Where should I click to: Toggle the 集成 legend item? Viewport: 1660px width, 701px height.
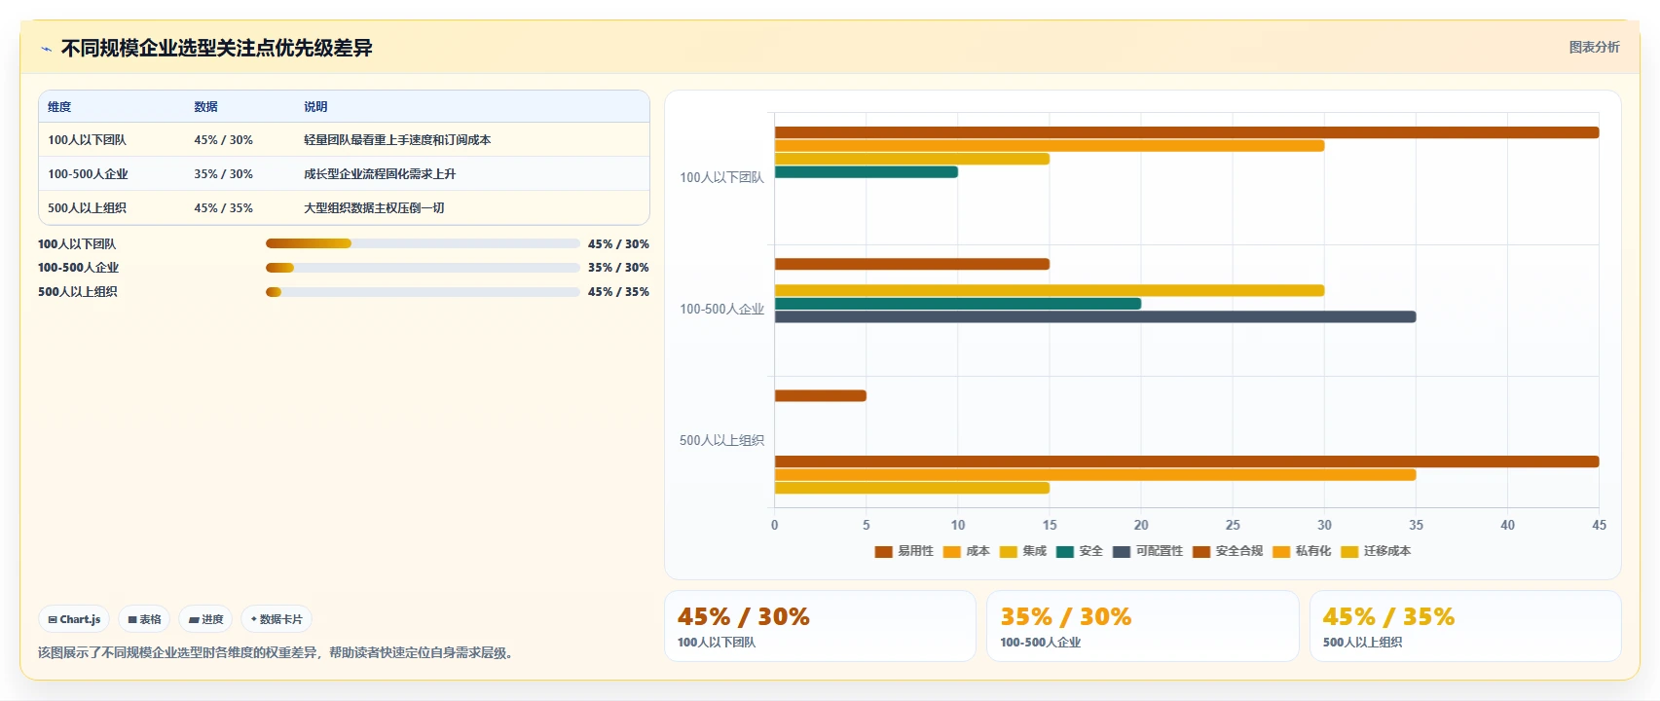1022,551
